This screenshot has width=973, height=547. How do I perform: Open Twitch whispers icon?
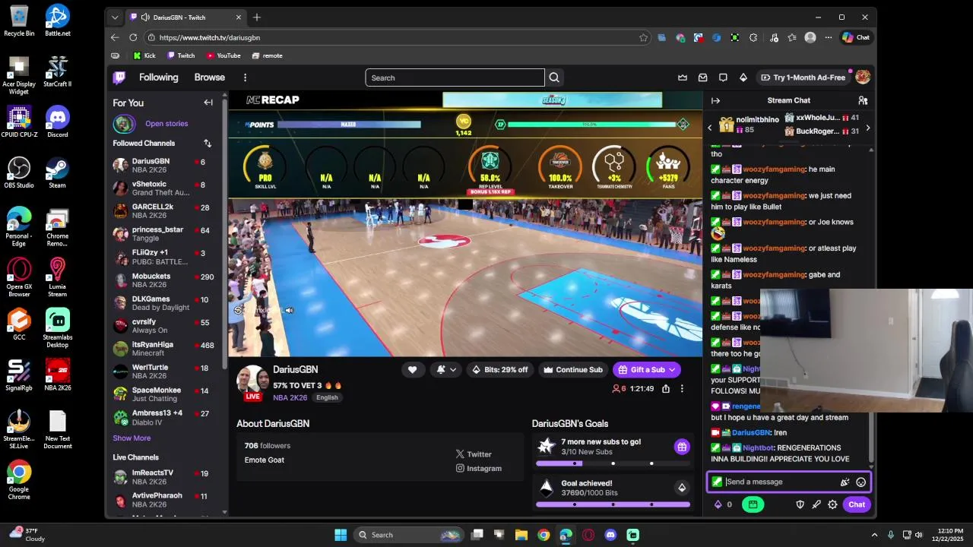click(x=723, y=77)
